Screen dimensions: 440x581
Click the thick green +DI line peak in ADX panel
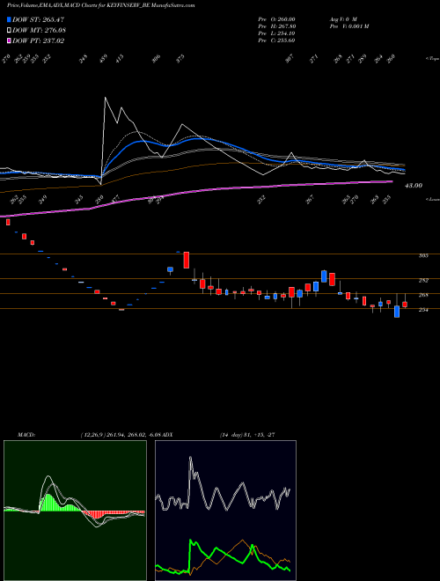(x=192, y=541)
